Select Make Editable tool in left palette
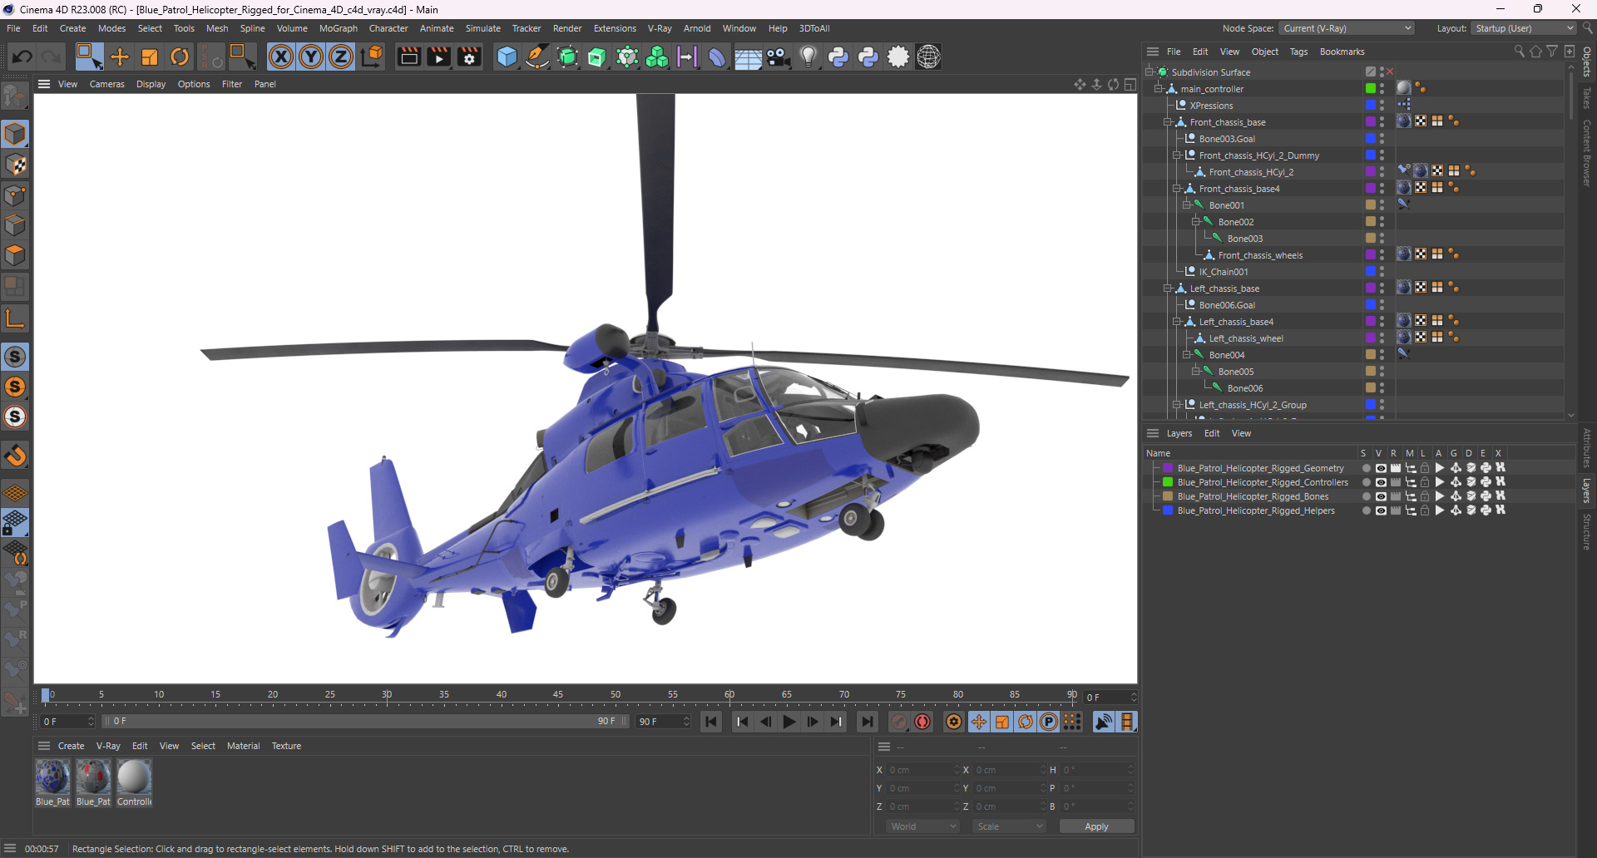 (15, 96)
